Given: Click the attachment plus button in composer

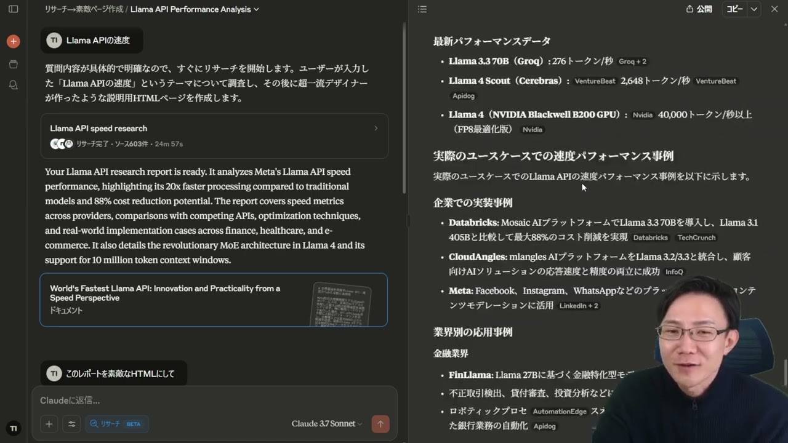Looking at the screenshot, I should (x=49, y=424).
